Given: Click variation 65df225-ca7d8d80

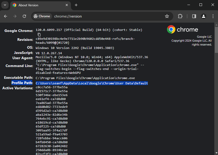Looking at the screenshot, I should coord(51,126).
